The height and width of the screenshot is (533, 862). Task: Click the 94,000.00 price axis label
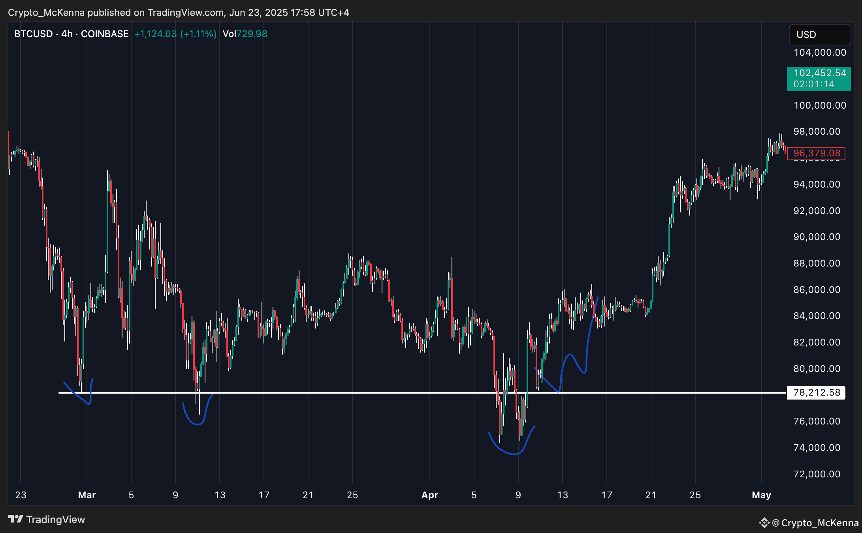coord(817,184)
